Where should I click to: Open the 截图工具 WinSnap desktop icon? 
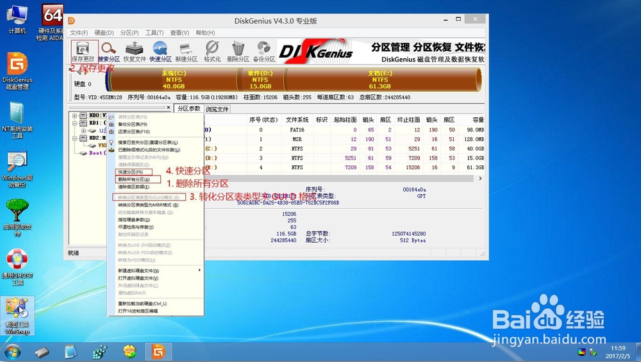coord(17,316)
